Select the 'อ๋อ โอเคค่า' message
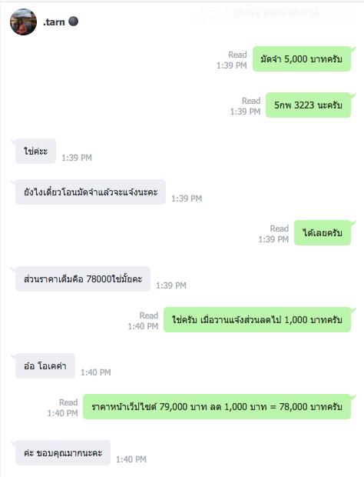The width and height of the screenshot is (364, 477). (x=45, y=366)
